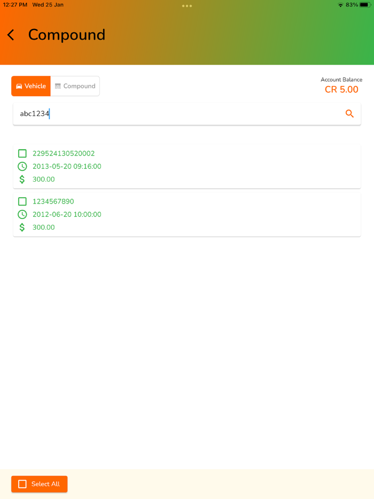Tap the Compound page title

pyautogui.click(x=67, y=35)
